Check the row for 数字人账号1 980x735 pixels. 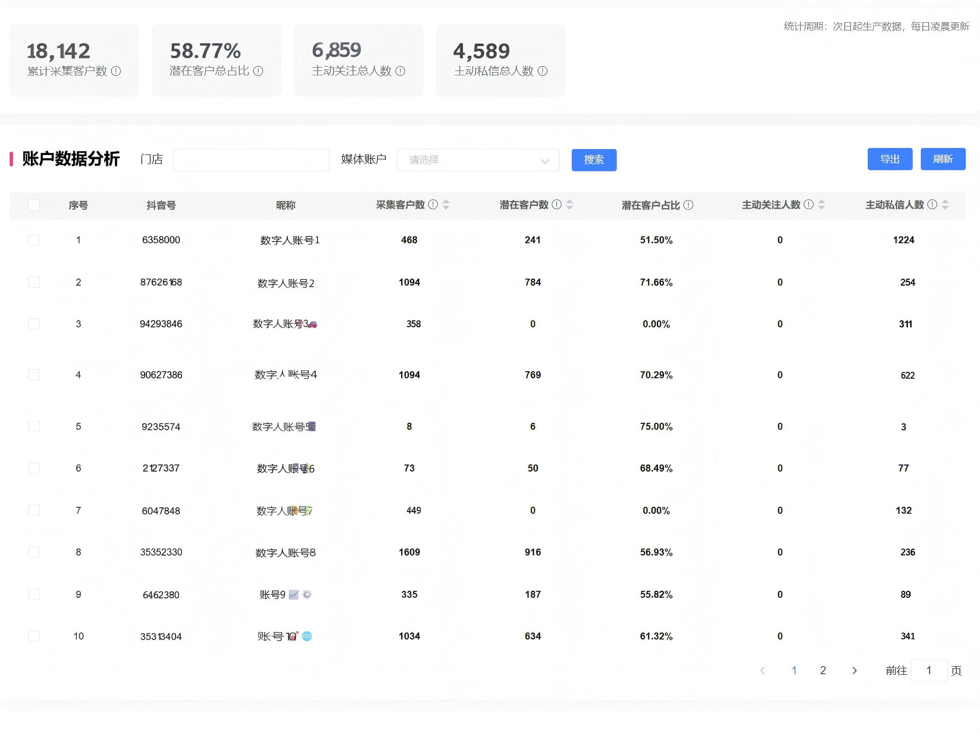click(34, 240)
